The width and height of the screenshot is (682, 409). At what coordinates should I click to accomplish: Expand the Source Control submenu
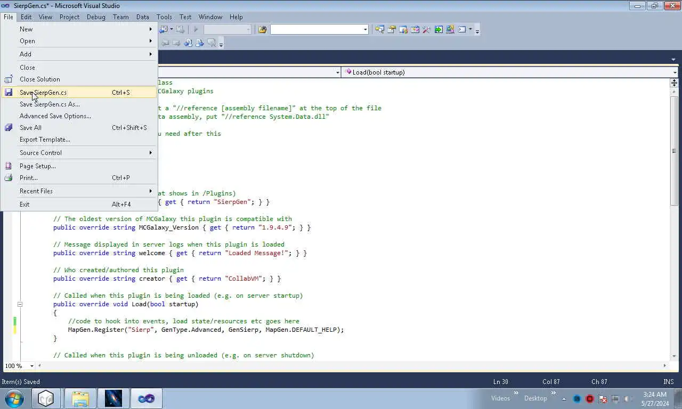(x=79, y=152)
